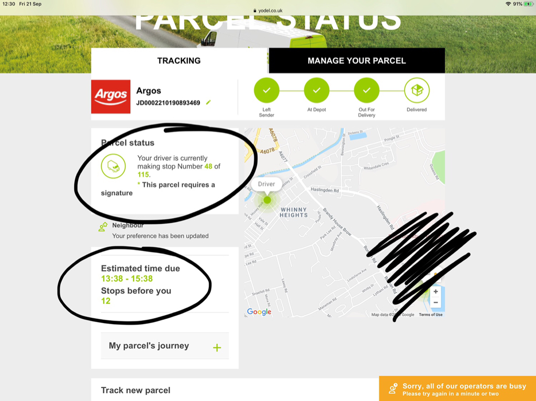
Task: Click the Google logo on the map
Action: pos(259,312)
